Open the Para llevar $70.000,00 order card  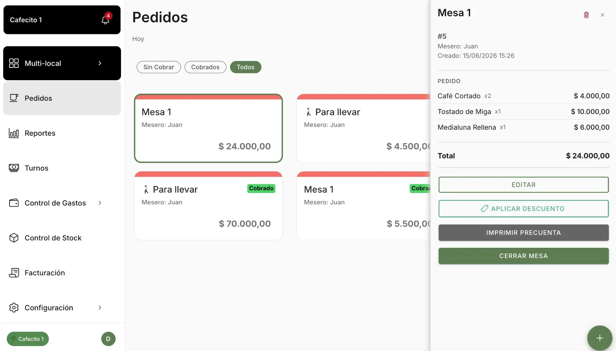[208, 206]
